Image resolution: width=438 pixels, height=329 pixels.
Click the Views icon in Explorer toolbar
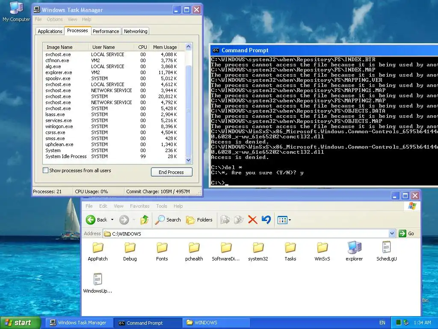pyautogui.click(x=282, y=220)
